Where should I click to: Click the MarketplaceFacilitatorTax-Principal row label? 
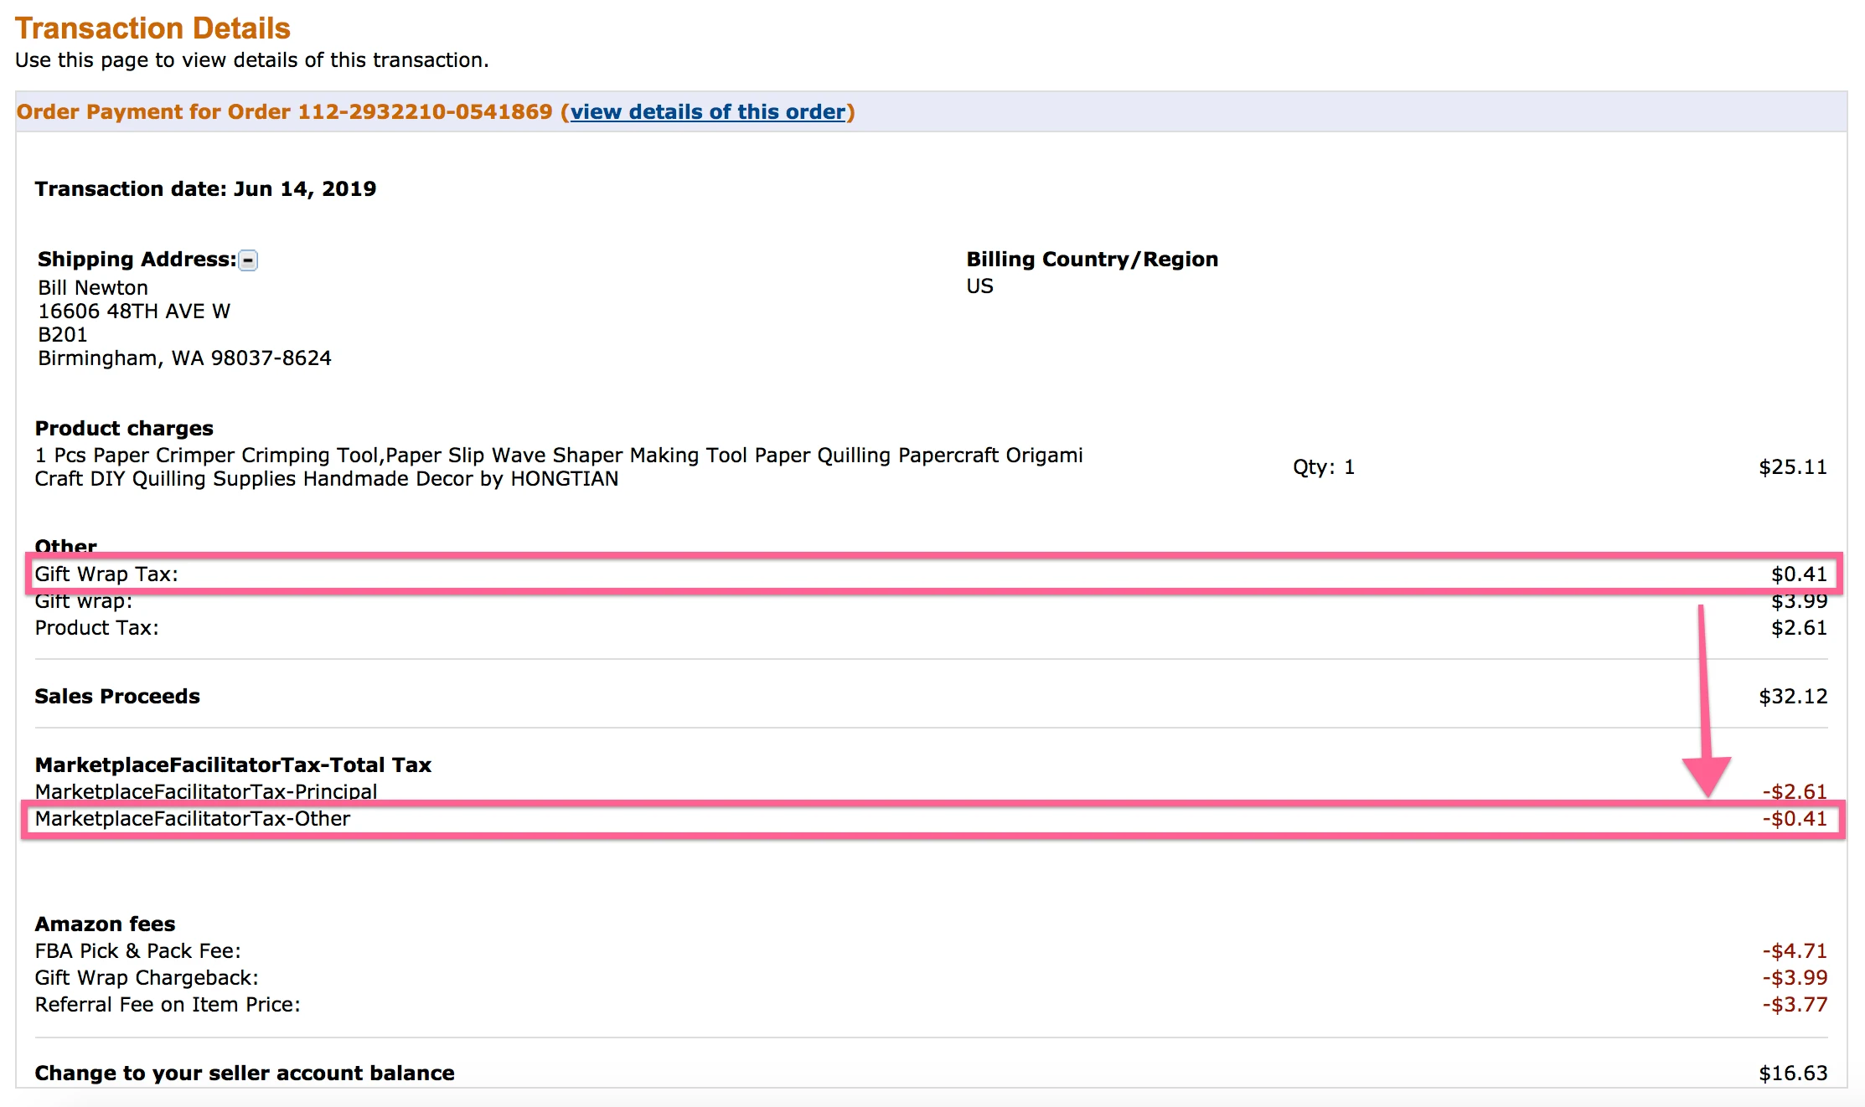point(206,791)
